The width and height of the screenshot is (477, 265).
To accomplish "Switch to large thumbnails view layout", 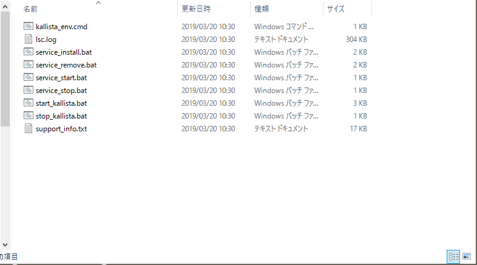I will tap(467, 256).
